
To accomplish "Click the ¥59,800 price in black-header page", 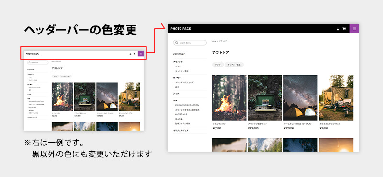I will click(289, 128).
